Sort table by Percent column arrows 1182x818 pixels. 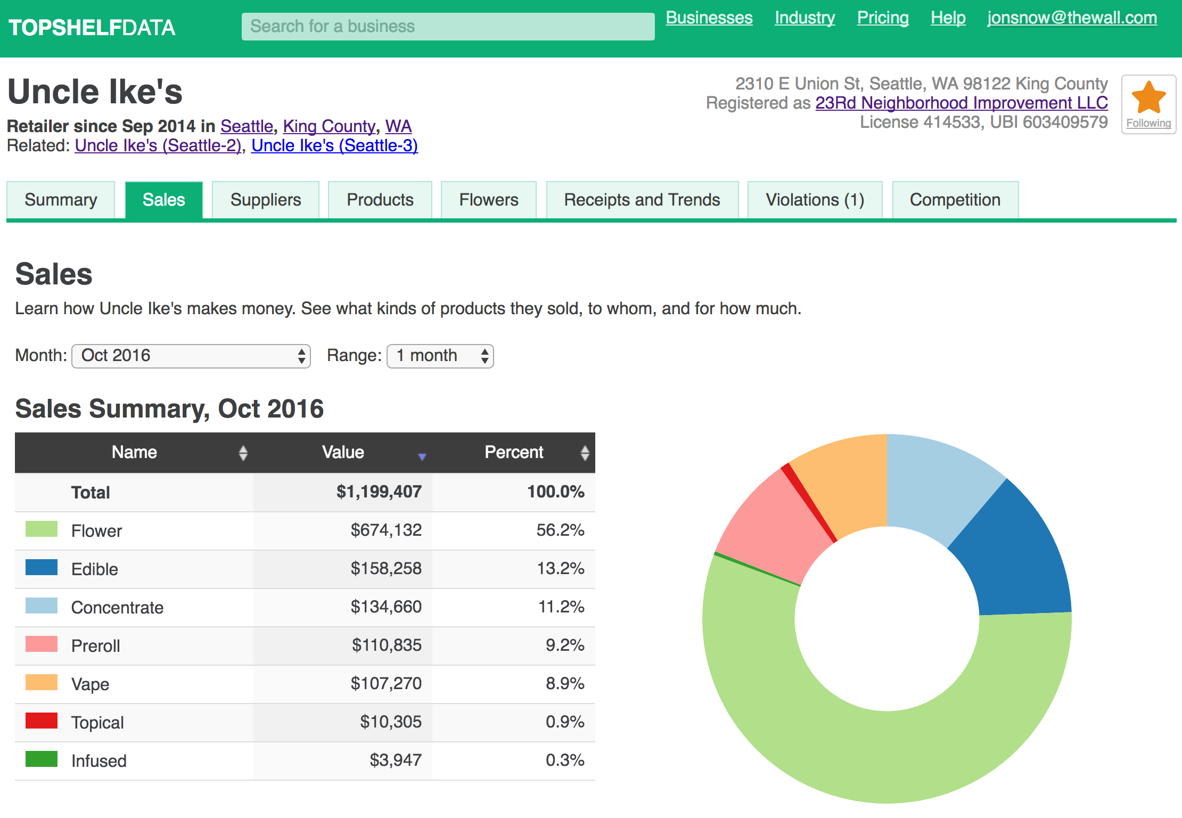pos(585,453)
